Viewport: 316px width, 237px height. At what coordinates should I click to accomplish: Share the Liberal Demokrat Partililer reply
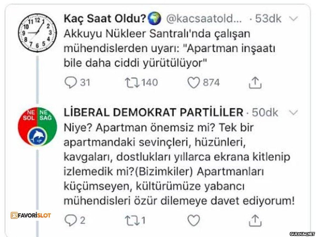[x=255, y=220]
